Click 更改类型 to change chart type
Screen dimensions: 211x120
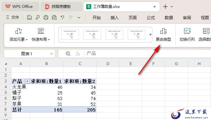163,35
